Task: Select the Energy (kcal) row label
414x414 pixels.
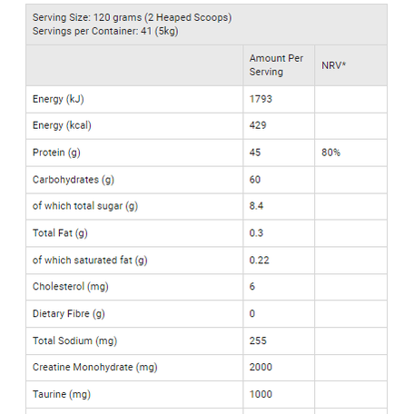Action: pos(62,125)
